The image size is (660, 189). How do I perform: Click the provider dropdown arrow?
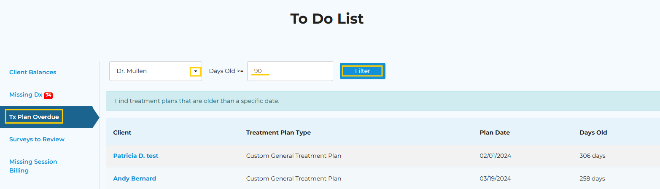195,72
